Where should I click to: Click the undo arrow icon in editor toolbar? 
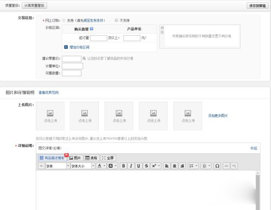coord(41,166)
